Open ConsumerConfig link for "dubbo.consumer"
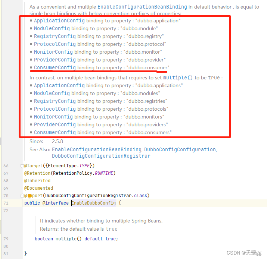The height and width of the screenshot is (259, 267). pos(55,68)
